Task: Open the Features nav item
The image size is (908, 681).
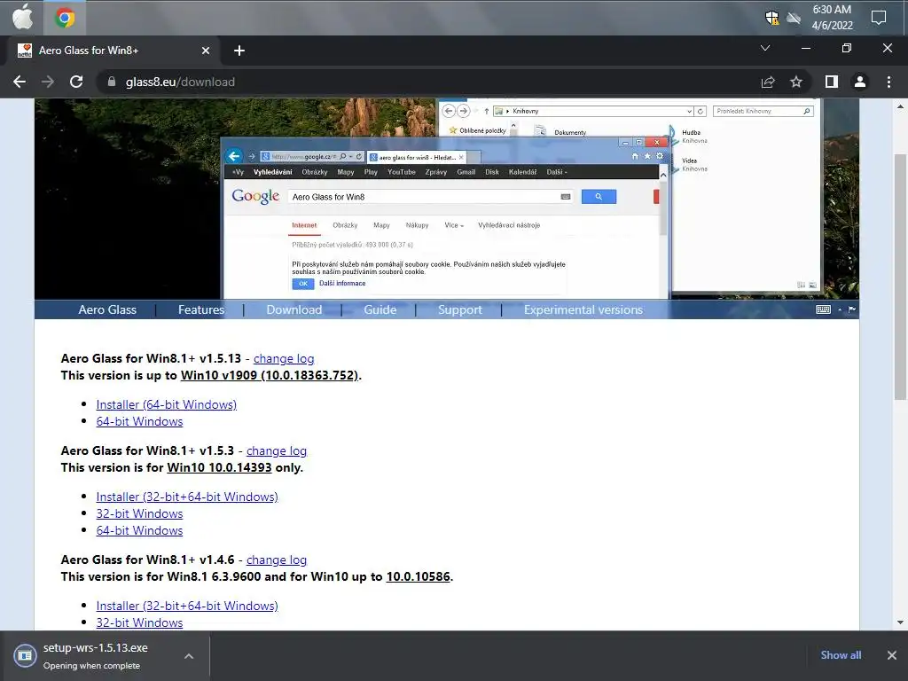Action: [x=201, y=309]
